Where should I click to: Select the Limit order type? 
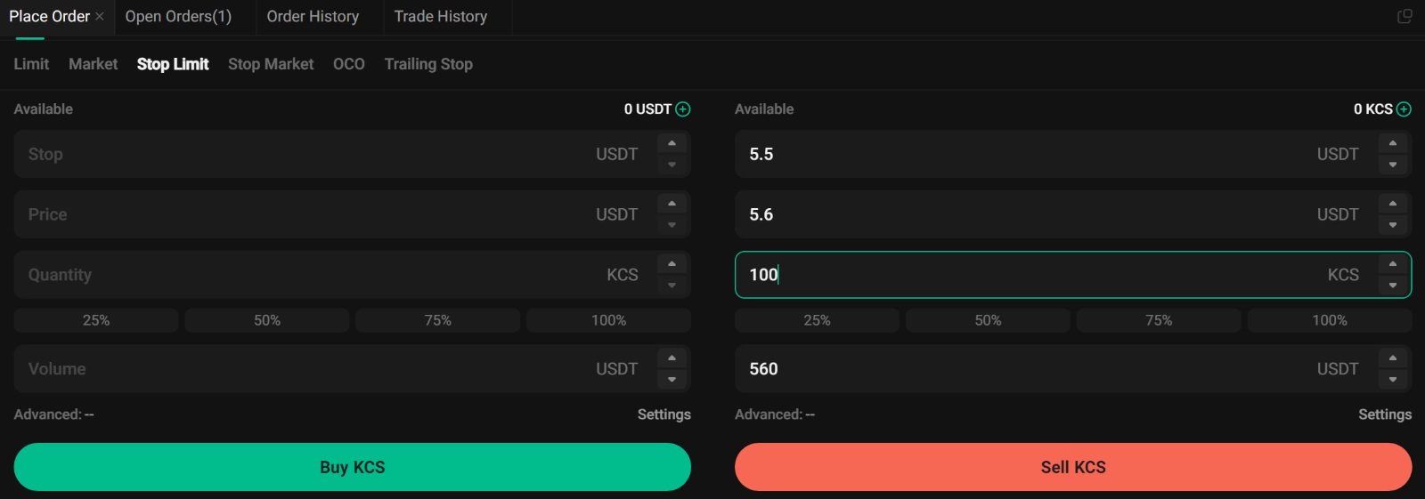pos(31,64)
